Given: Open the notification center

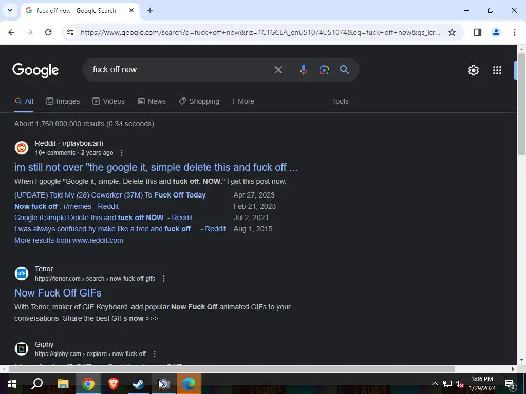Looking at the screenshot, I should [x=510, y=384].
